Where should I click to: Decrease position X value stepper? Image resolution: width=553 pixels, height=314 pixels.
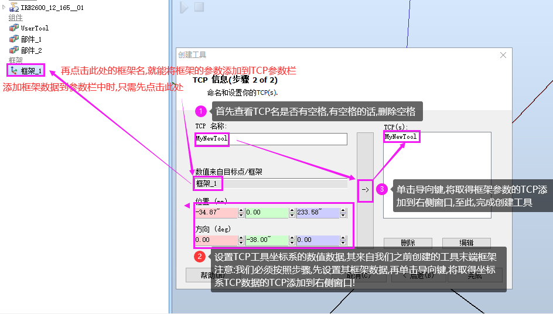point(241,215)
